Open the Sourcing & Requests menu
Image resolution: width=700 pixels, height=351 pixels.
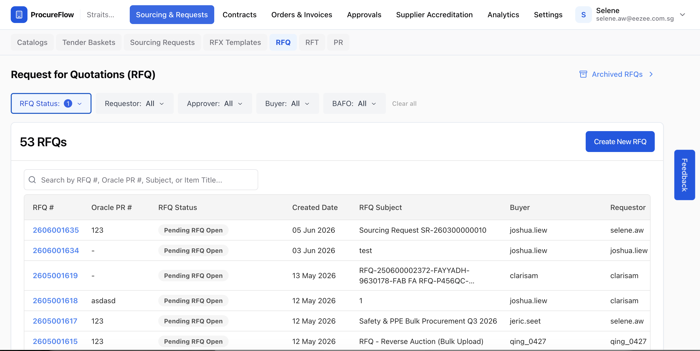172,15
